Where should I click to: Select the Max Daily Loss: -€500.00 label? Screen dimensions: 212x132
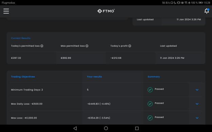[27, 104]
